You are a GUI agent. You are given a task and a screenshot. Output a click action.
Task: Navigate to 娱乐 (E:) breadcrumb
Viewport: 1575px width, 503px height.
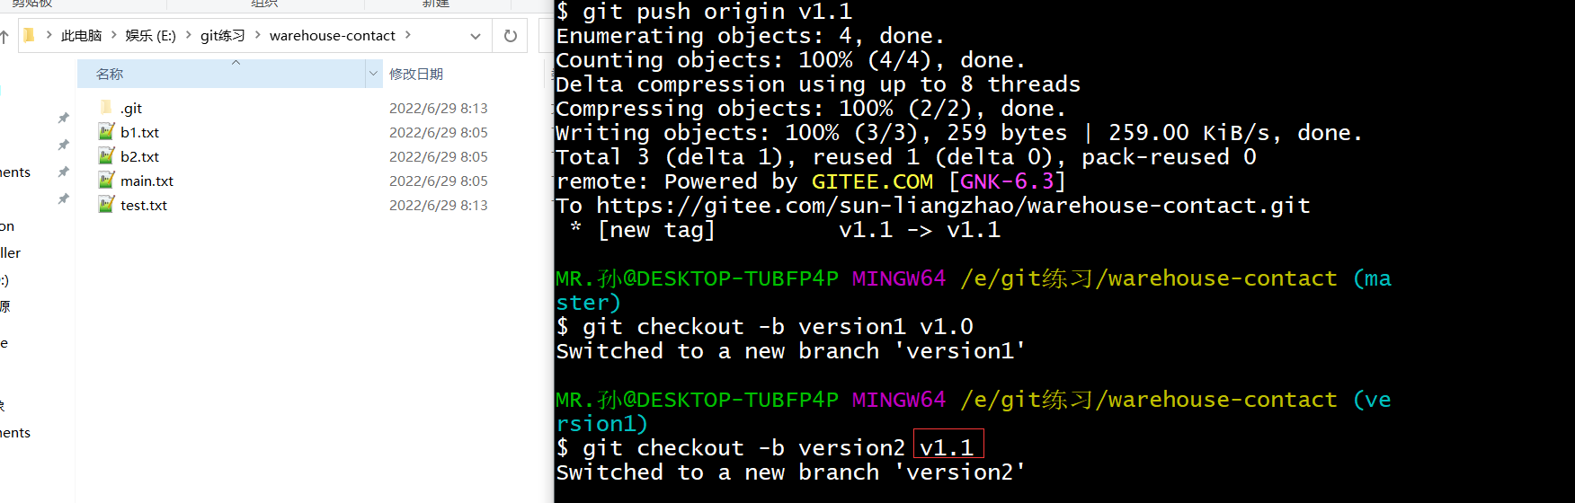pos(150,35)
